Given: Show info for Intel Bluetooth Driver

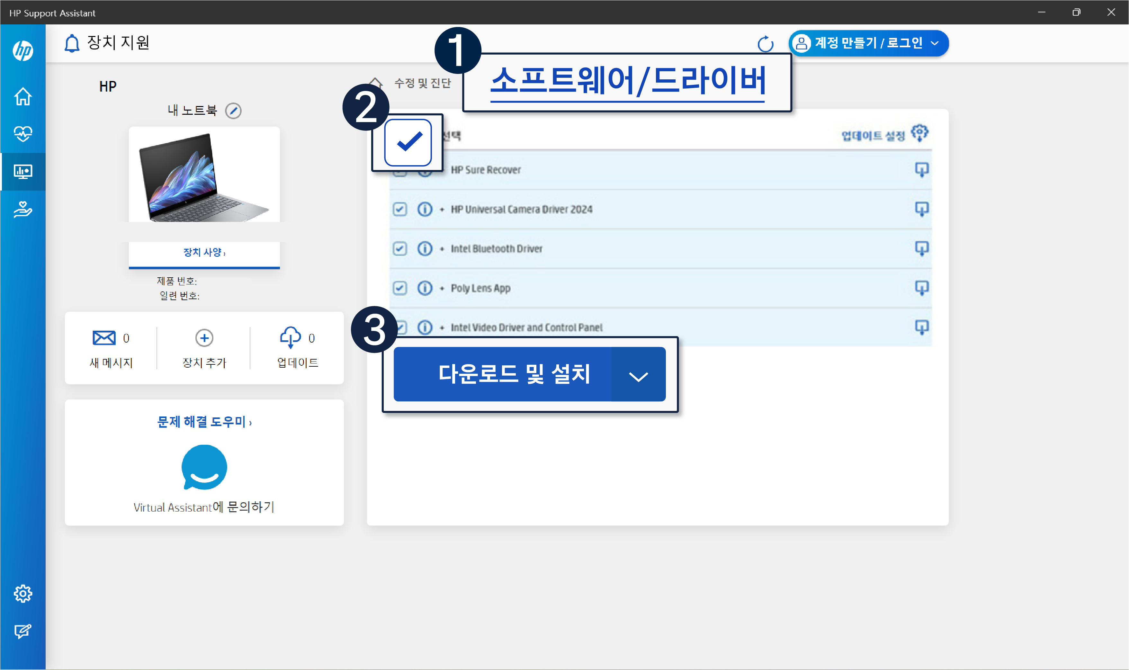Looking at the screenshot, I should [424, 249].
